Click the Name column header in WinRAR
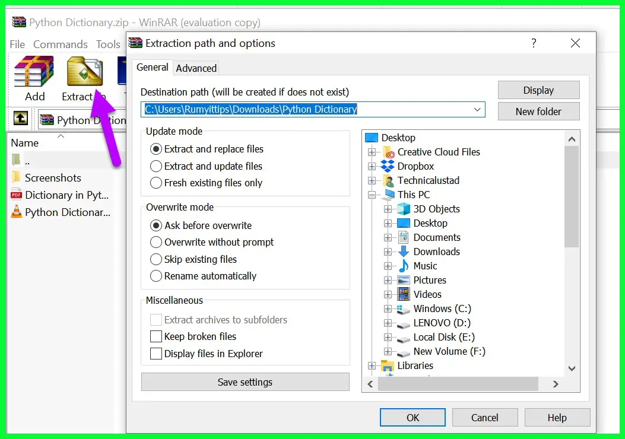This screenshot has width=625, height=439. [25, 143]
